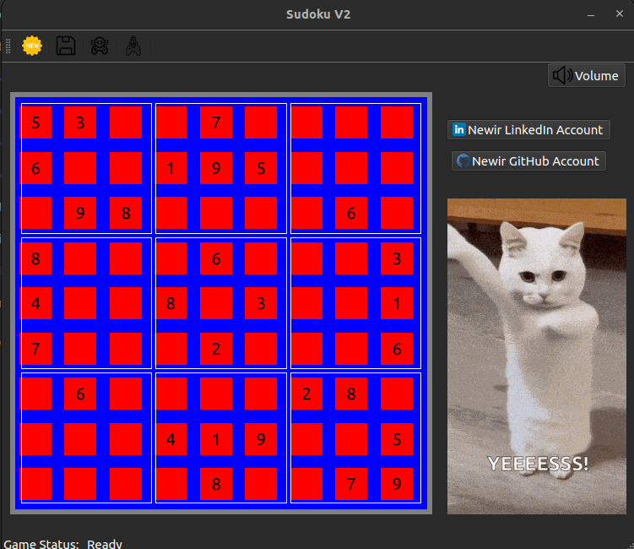Open Newir GitHub Account link

528,161
